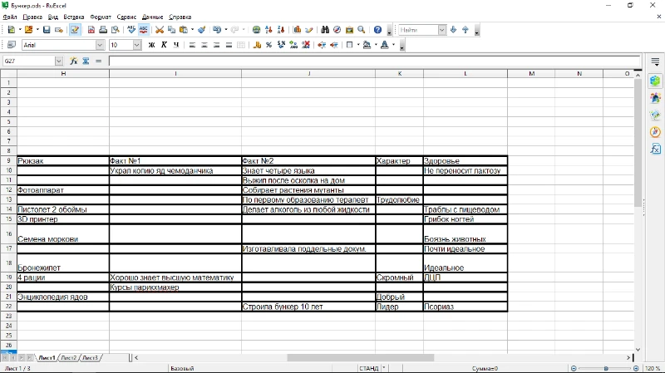Open Find and Replace binoculars
The height and width of the screenshot is (373, 665).
[x=325, y=30]
